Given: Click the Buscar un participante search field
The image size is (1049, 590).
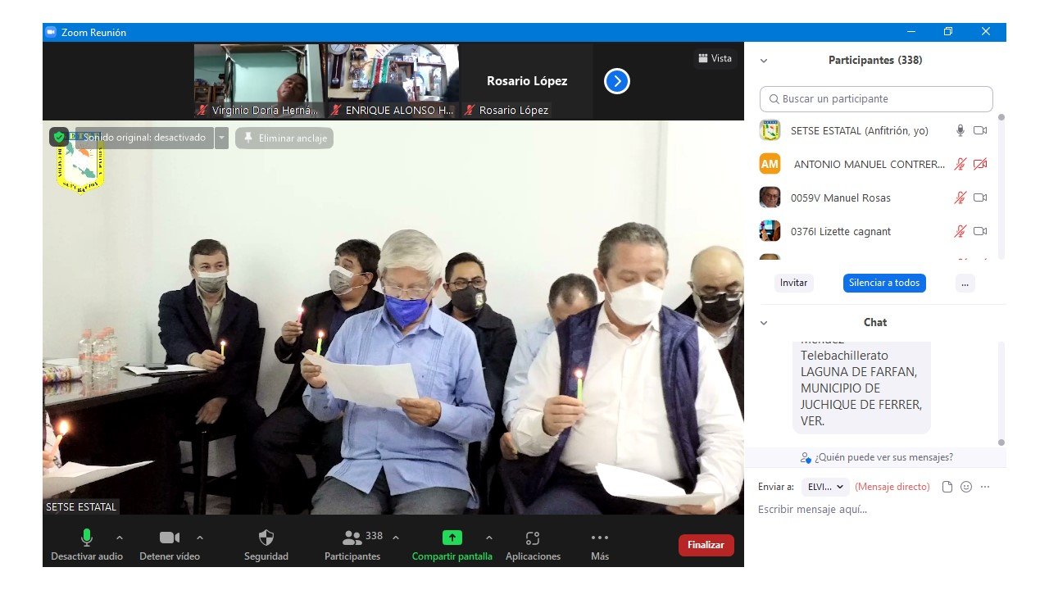Looking at the screenshot, I should (x=876, y=99).
